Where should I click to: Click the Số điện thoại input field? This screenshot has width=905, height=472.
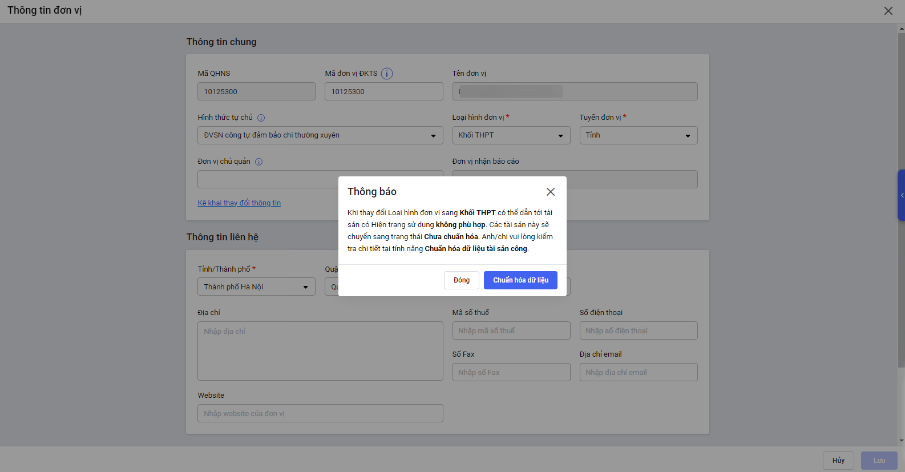[x=638, y=330]
